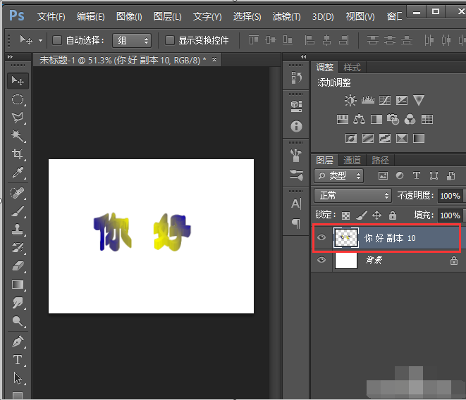The height and width of the screenshot is (400, 466).
Task: Open the 正常 blend mode dropdown
Action: [352, 195]
